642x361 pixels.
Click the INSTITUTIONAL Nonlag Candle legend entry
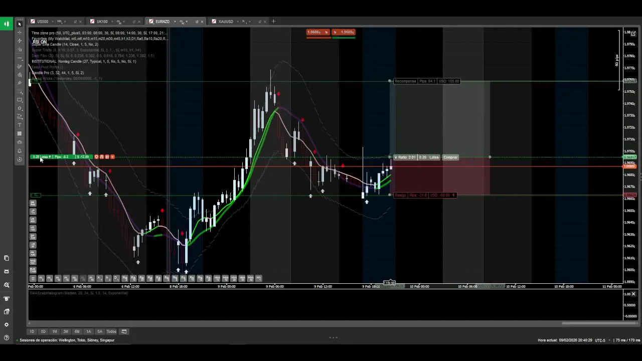tap(84, 61)
